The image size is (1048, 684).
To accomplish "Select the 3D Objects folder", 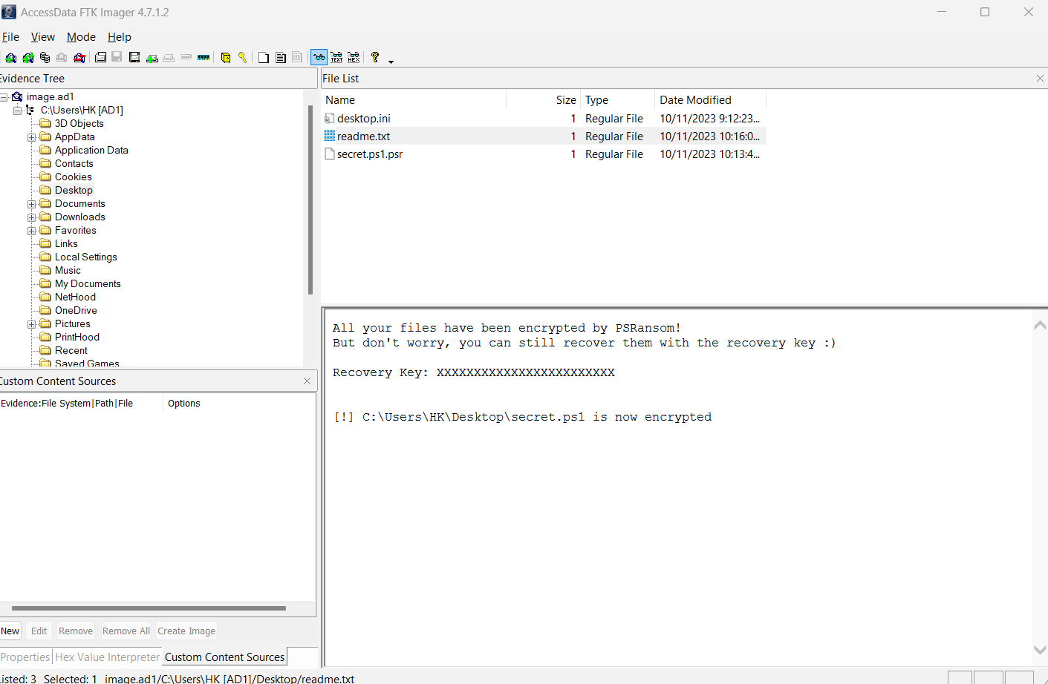I will (x=79, y=124).
